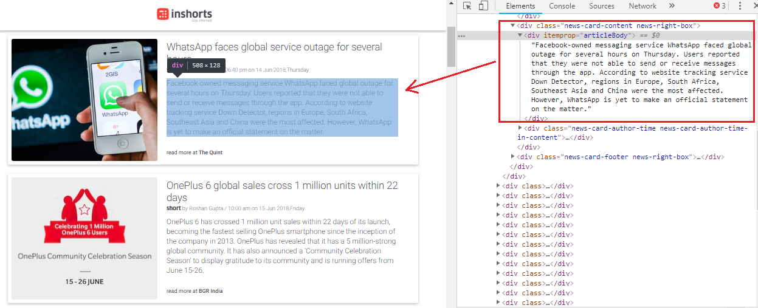Toggle the device toolbar icon in DevTools
Screen dimensions: 758x308
pos(483,6)
